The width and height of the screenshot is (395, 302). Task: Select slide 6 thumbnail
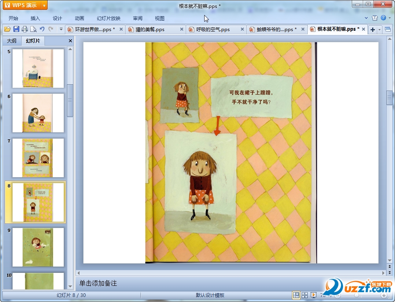coord(38,113)
